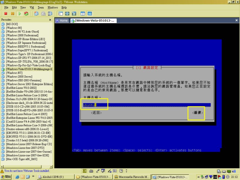Expand hidden system tray icons chevron
Image resolution: width=240 pixels, height=180 pixels.
pyautogui.click(x=198, y=177)
